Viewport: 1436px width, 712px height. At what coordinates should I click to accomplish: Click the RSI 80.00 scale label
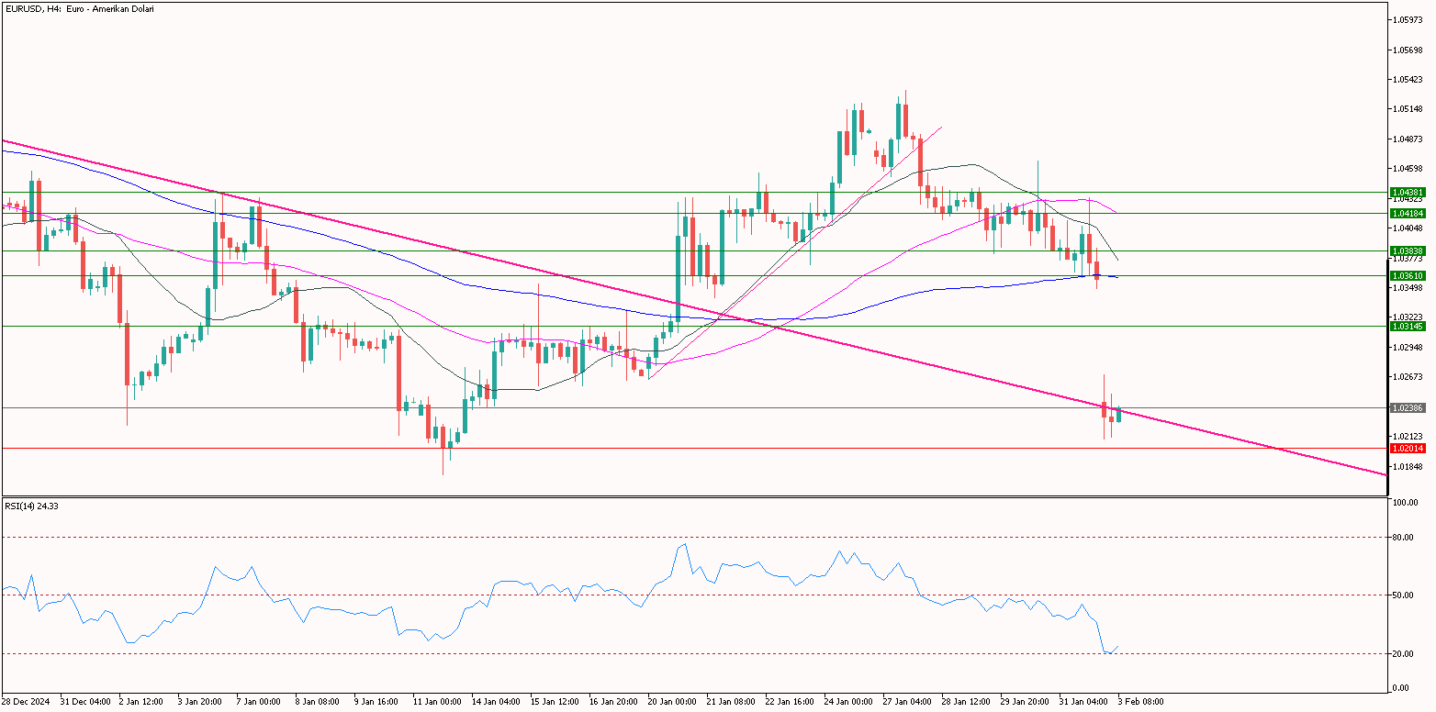coord(1404,538)
